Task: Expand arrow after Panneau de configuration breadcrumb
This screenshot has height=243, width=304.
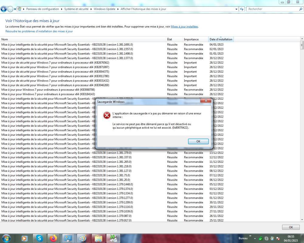Action: pyautogui.click(x=62, y=9)
